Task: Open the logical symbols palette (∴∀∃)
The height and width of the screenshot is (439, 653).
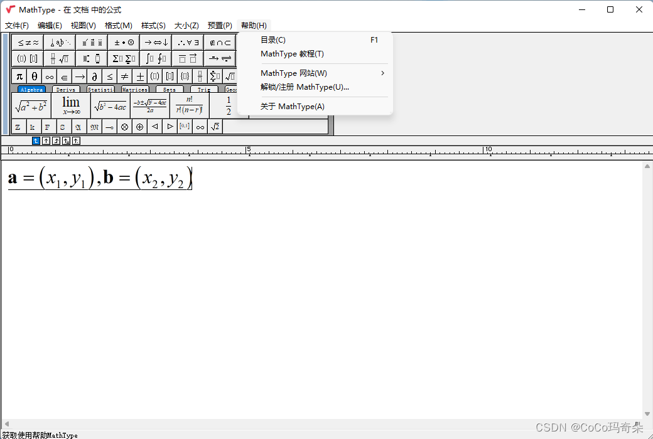Action: pyautogui.click(x=188, y=43)
